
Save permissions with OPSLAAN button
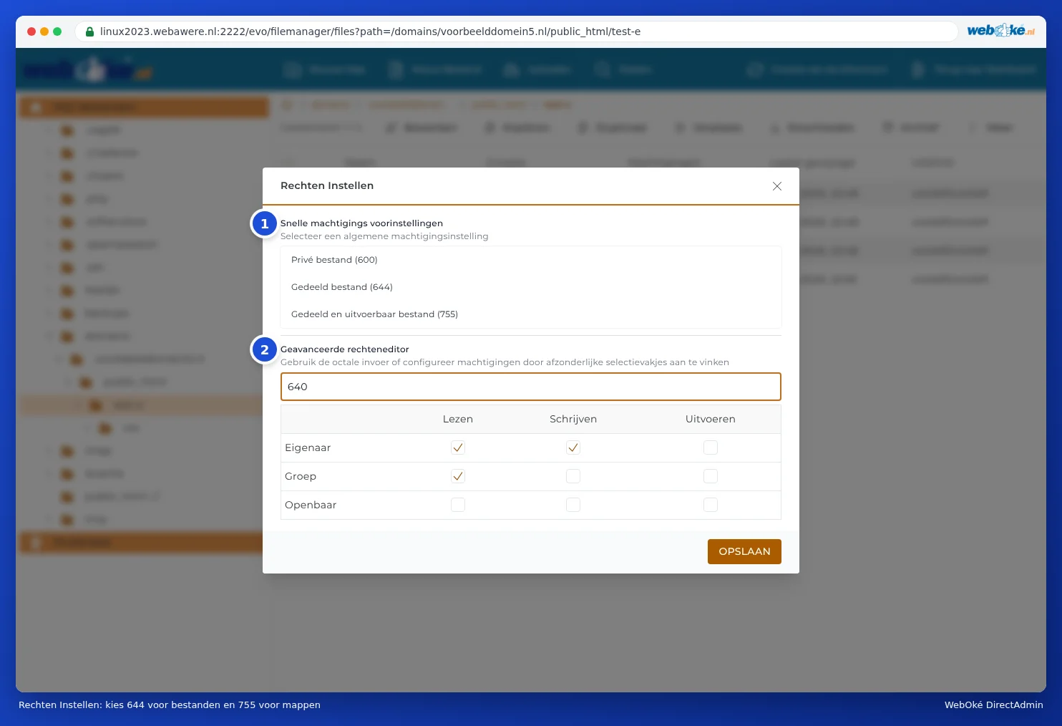(x=744, y=551)
